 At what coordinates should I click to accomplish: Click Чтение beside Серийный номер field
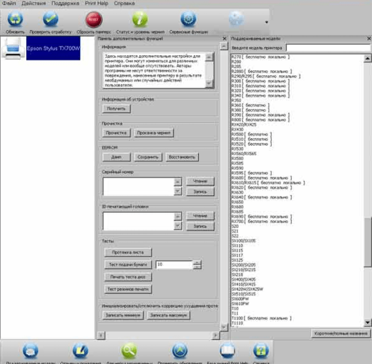point(200,181)
